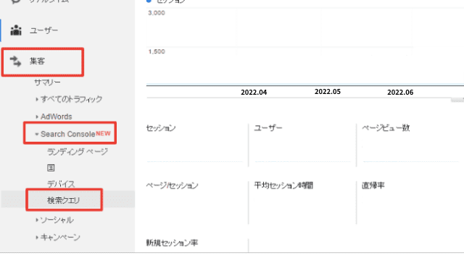This screenshot has height=261, width=464.
Task: Open the 検索クエリ report
Action: (64, 200)
